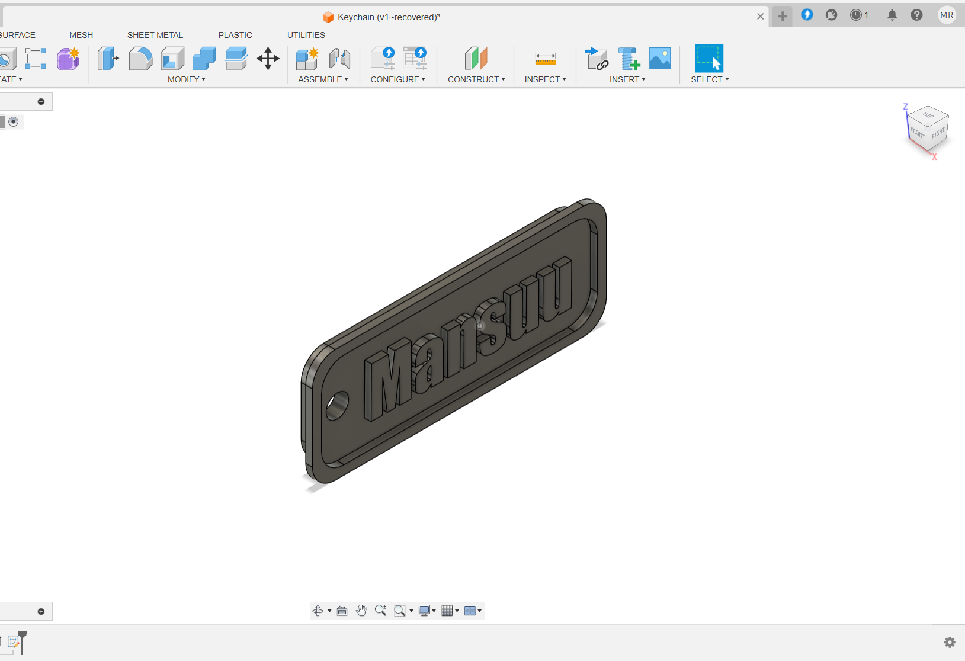The image size is (965, 661).
Task: Activate the Fillet tool
Action: click(x=140, y=59)
